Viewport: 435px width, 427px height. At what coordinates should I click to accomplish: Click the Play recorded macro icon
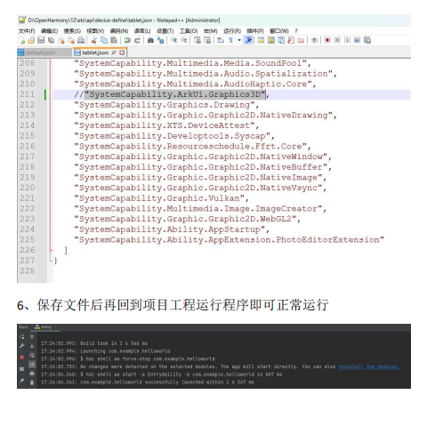click(347, 40)
